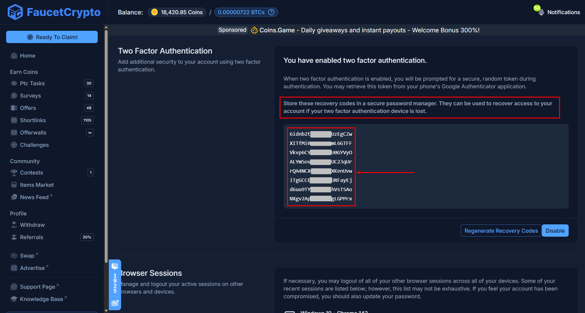Screen dimensions: 585x313
Task: Click the Contests trophy icon
Action: point(14,172)
